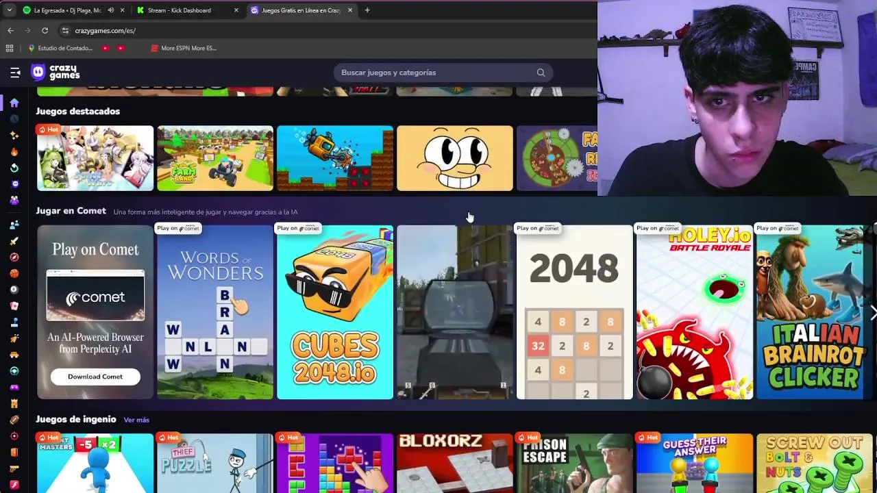Screen dimensions: 877x493
Task: Select the Juegos Gratis en Línea tab
Action: click(x=300, y=10)
